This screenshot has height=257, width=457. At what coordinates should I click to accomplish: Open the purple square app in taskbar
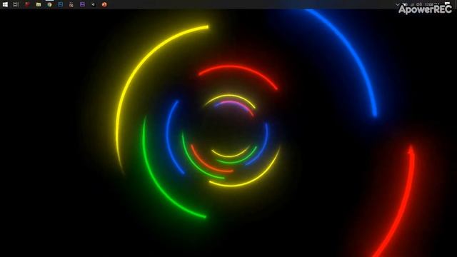pos(83,4)
